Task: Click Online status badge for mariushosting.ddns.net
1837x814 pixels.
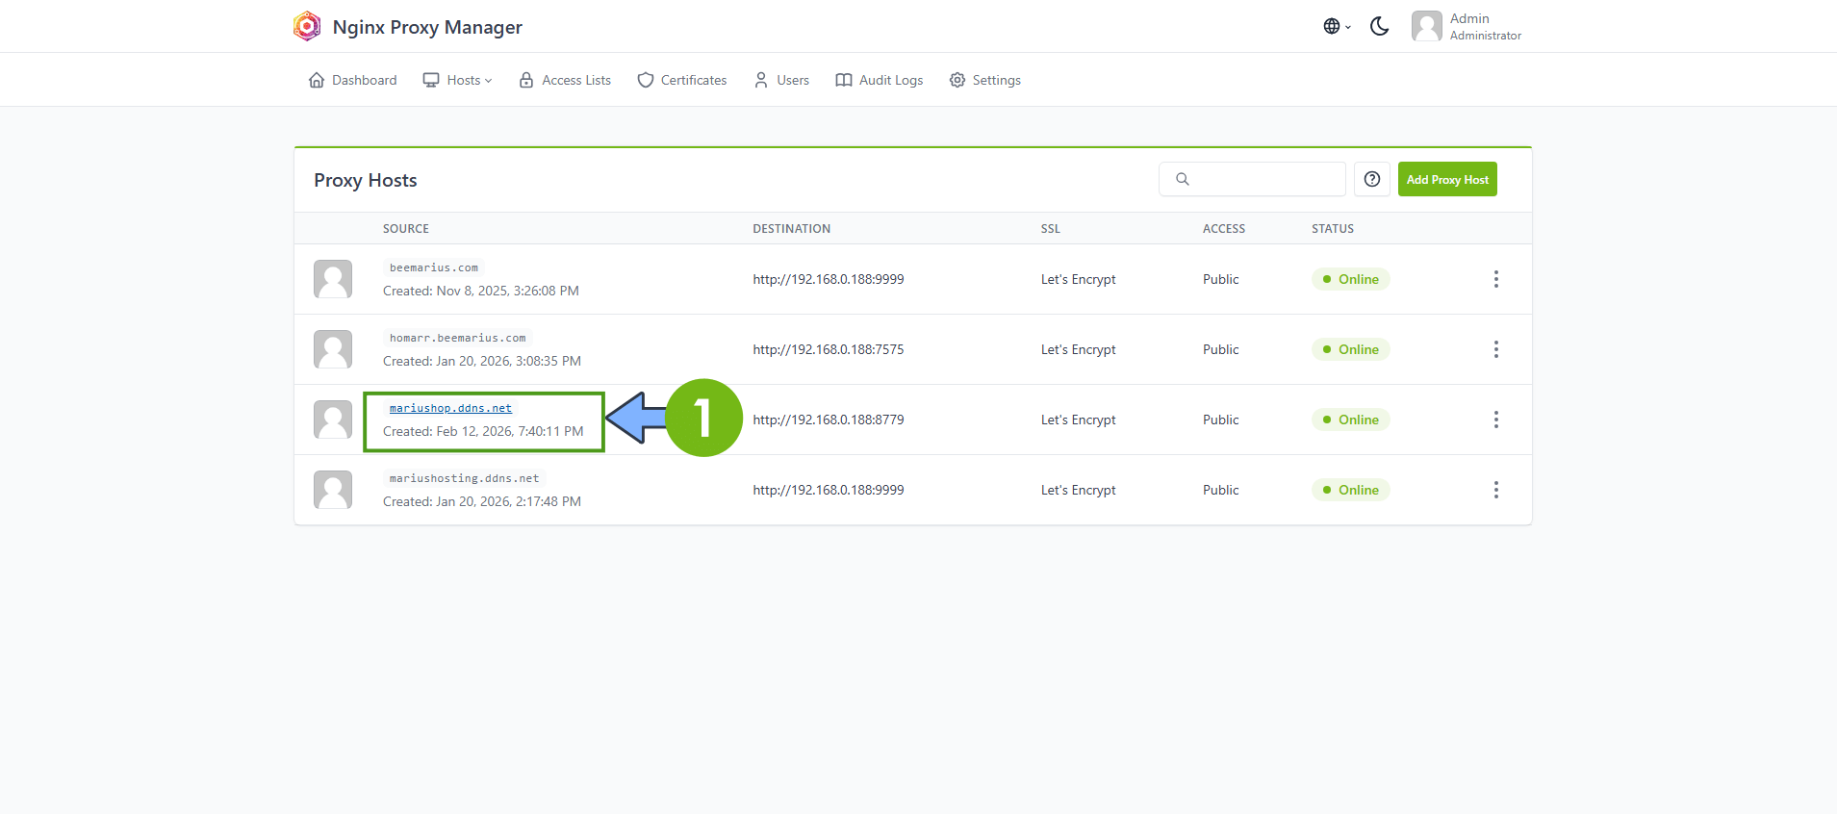Action: 1350,490
